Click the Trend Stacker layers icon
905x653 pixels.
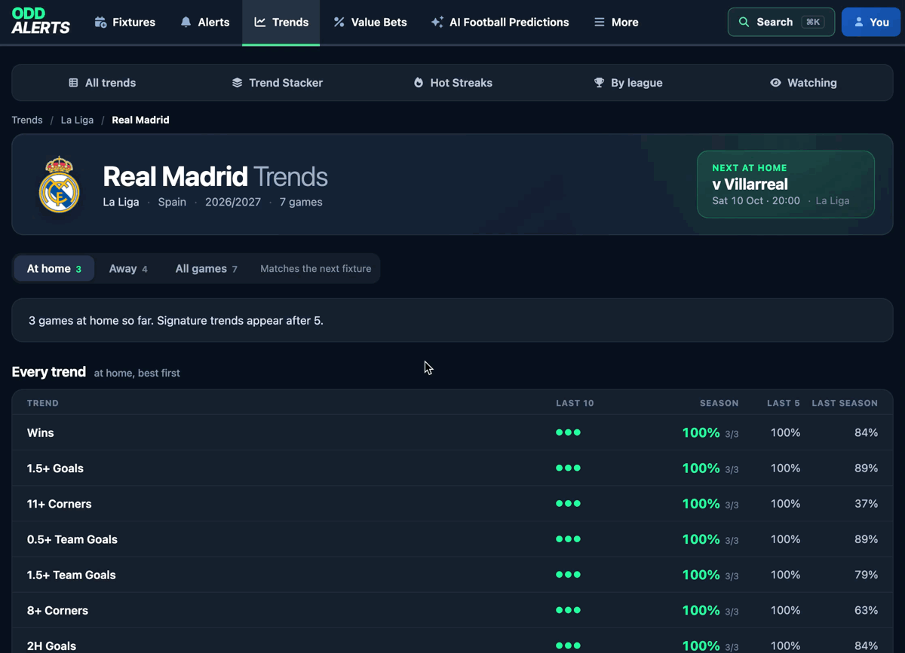pyautogui.click(x=237, y=83)
